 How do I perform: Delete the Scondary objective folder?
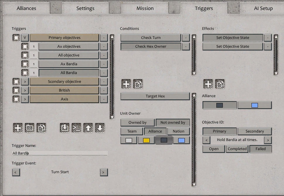point(104,82)
